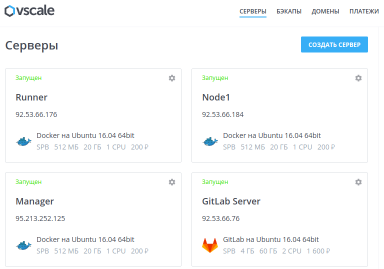Viewport: 384px width, 269px height.
Task: Click Docker на Ubuntu text on Runner card
Action: pos(85,135)
